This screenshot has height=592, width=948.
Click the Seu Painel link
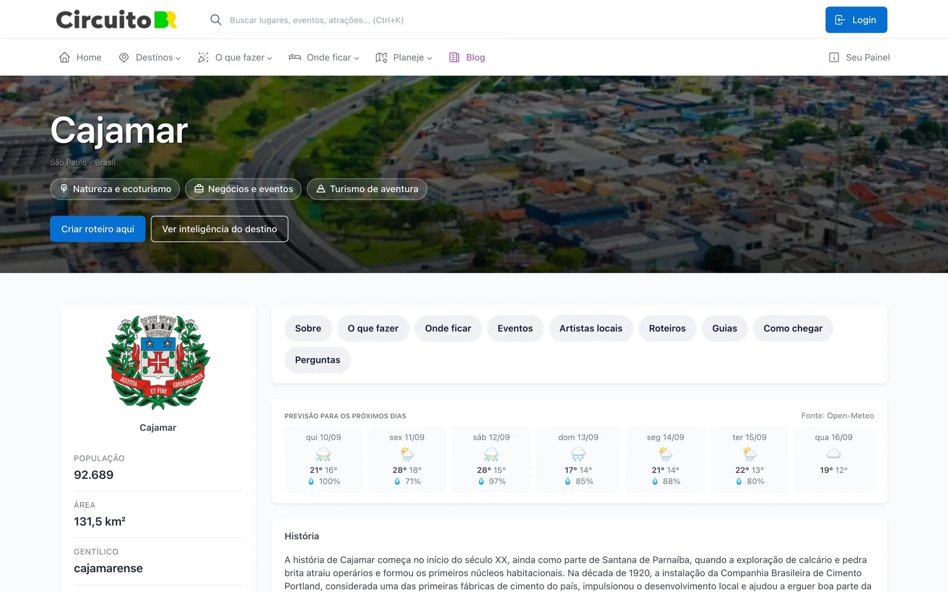859,57
